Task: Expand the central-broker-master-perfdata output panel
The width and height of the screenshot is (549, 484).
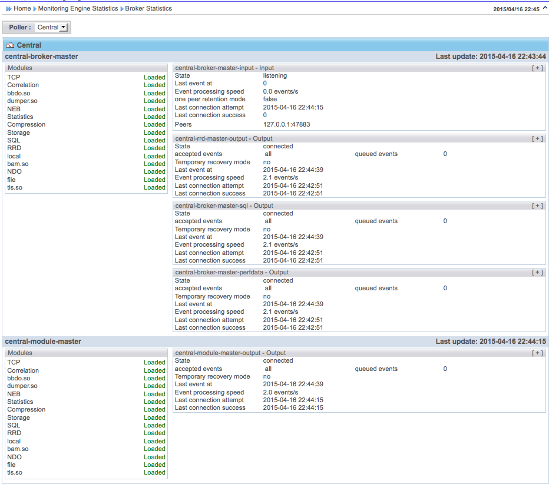Action: [x=537, y=273]
